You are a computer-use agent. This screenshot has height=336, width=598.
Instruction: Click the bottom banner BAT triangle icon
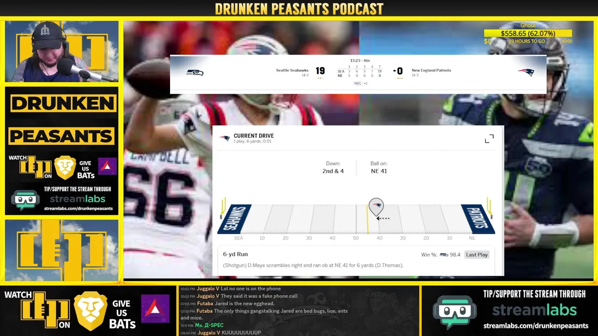click(155, 309)
